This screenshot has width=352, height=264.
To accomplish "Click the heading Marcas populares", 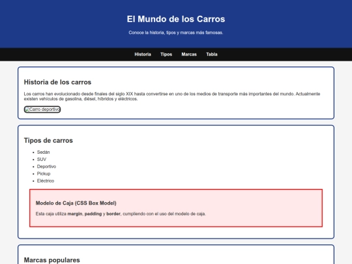I will pyautogui.click(x=52, y=260).
